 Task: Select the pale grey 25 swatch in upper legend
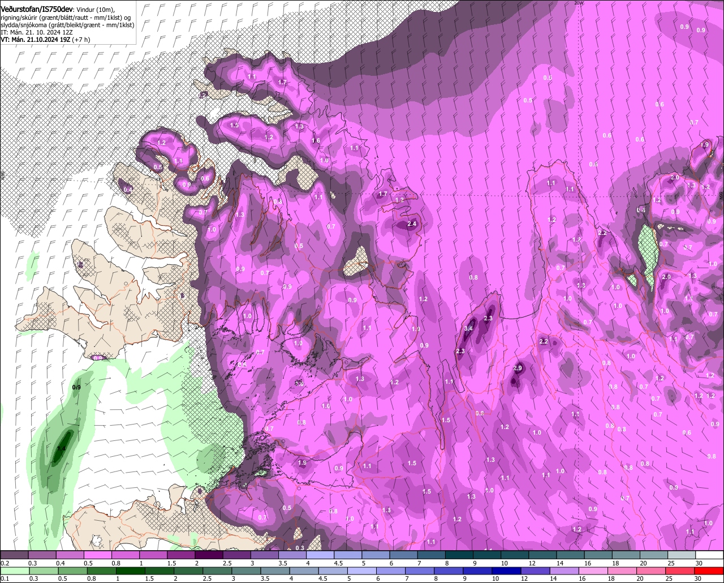click(682, 555)
